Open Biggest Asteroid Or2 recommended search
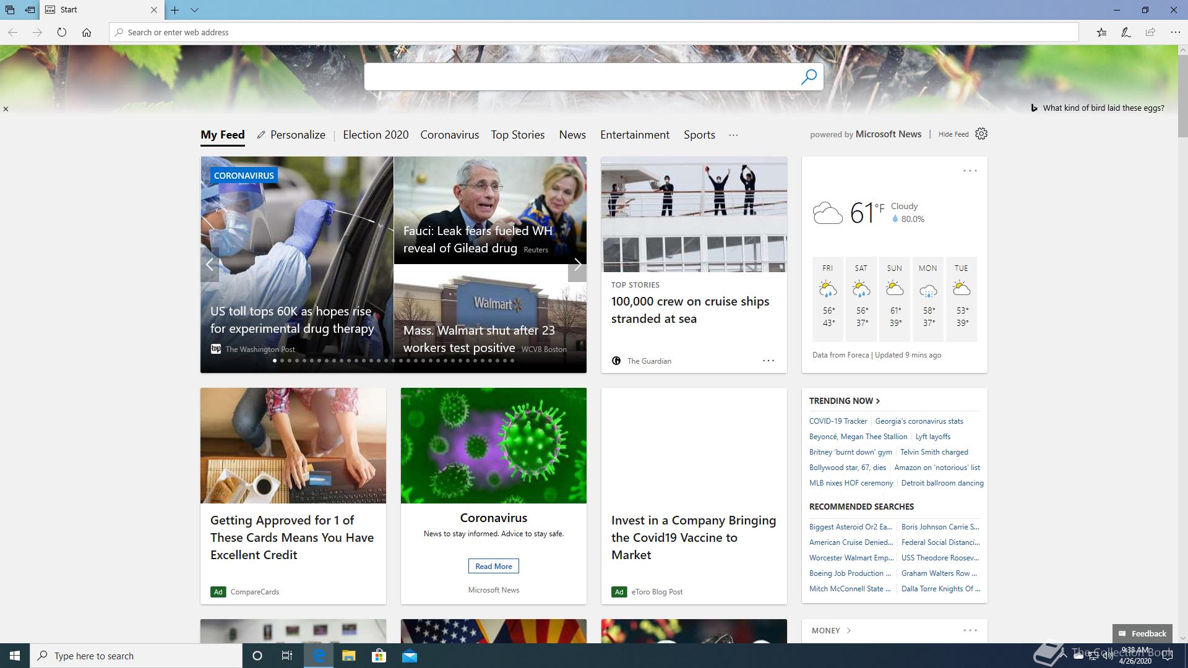This screenshot has height=668, width=1188. 851,527
